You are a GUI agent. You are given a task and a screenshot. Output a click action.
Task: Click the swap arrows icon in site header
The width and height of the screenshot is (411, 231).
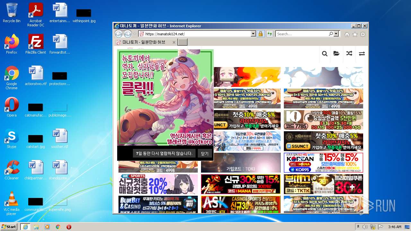click(362, 54)
